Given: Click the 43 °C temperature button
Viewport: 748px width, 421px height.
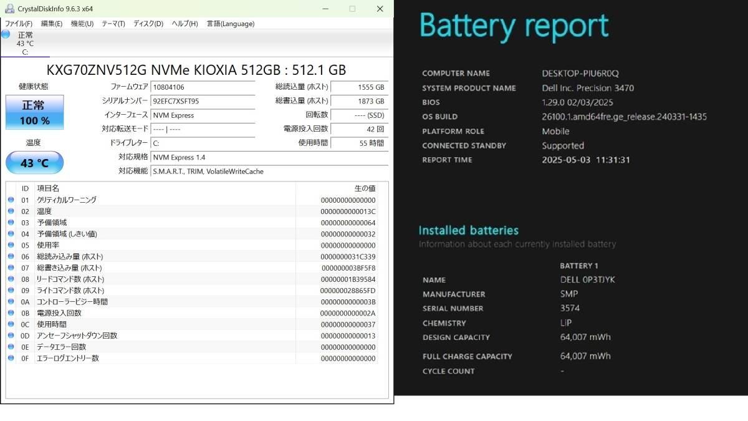Looking at the screenshot, I should tap(34, 163).
